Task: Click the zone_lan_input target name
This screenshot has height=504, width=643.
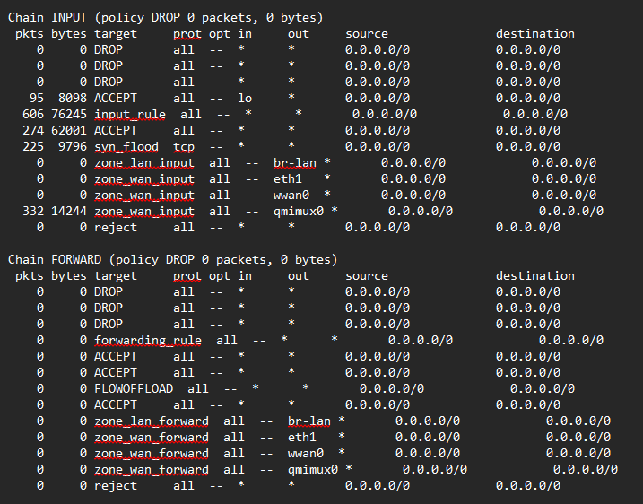Action: [x=143, y=162]
